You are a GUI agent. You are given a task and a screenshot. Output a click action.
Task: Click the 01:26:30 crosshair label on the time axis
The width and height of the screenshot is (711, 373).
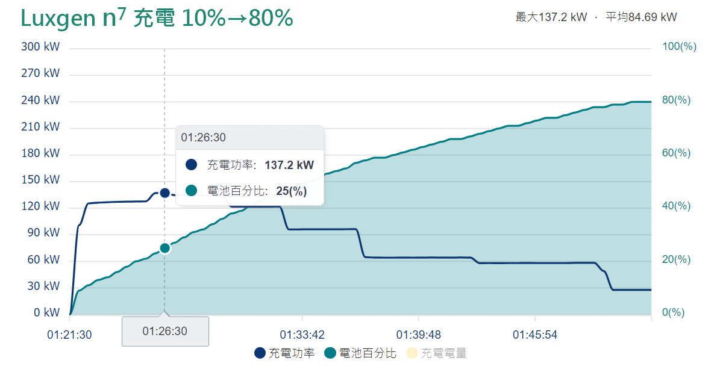(x=165, y=331)
